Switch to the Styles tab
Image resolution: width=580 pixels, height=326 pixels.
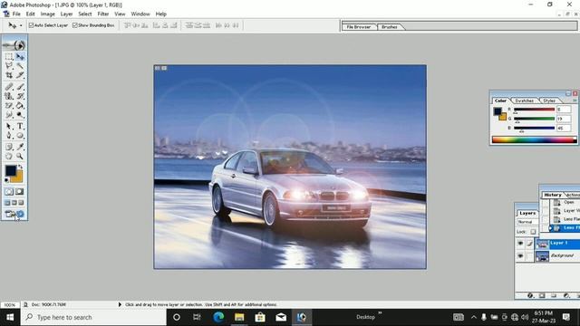pos(549,101)
